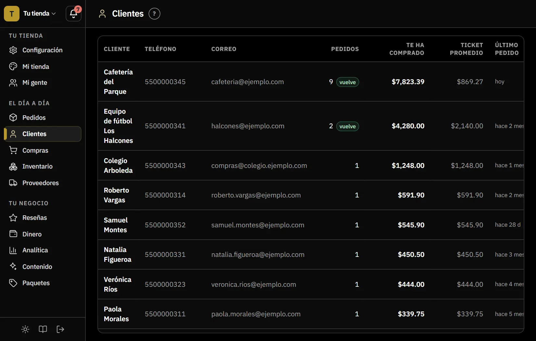
Task: Click total $444.00 in Verónica Ríos row
Action: pyautogui.click(x=411, y=284)
